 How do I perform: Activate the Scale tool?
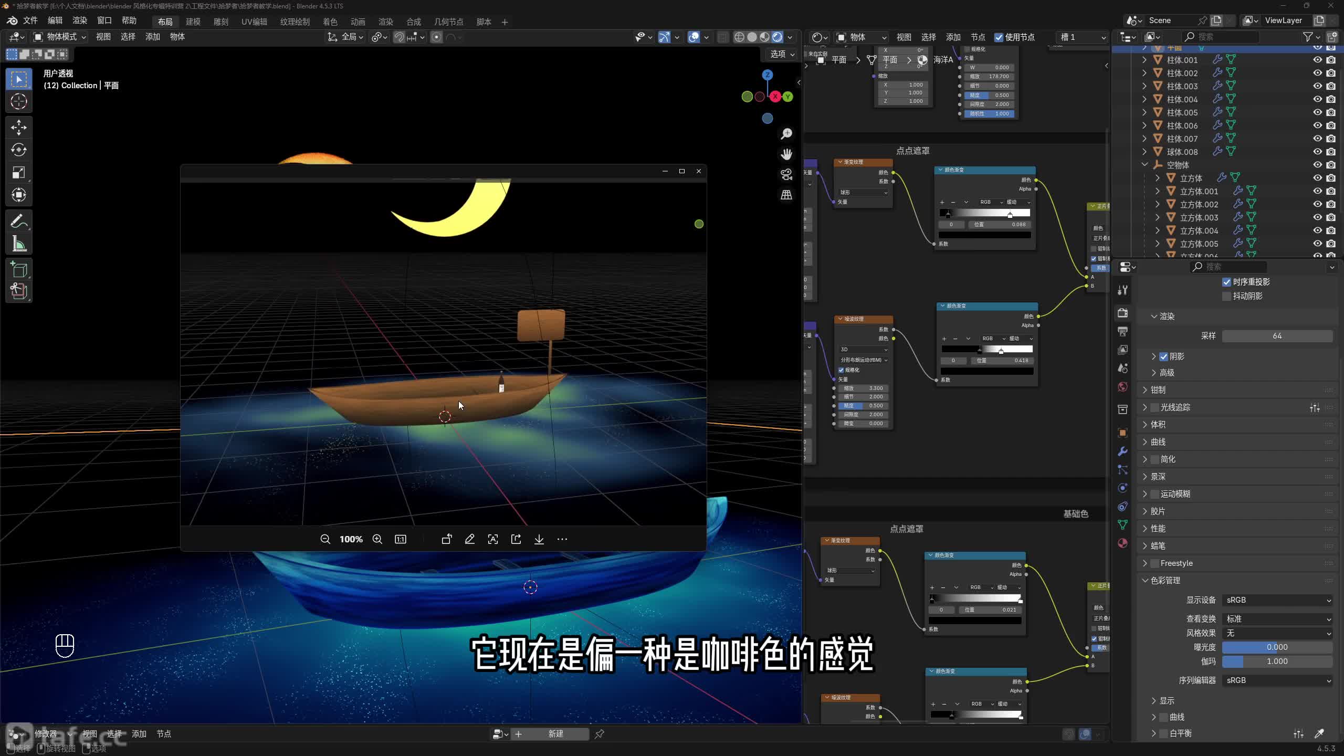19,173
